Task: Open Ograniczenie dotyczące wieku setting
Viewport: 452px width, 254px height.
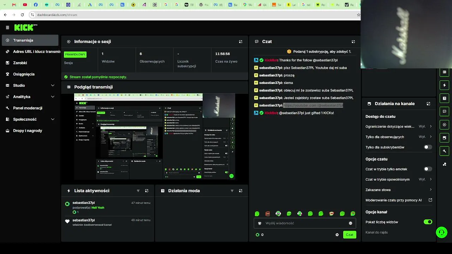Action: pos(399,127)
